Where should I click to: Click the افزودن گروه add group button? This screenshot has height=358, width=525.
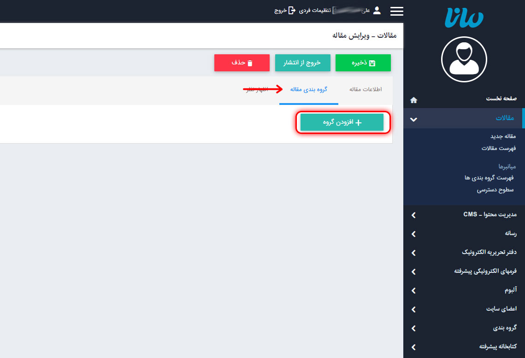[342, 122]
